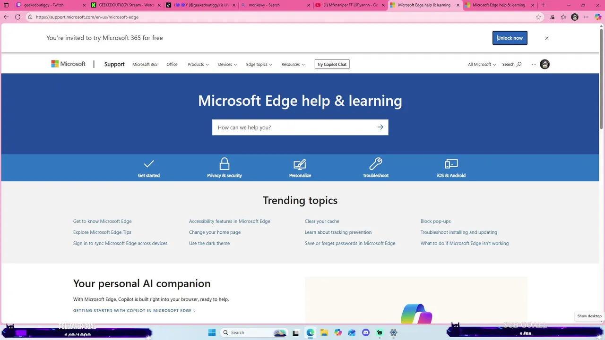Image resolution: width=605 pixels, height=340 pixels.
Task: Open Save or forget passwords link
Action: [350, 243]
